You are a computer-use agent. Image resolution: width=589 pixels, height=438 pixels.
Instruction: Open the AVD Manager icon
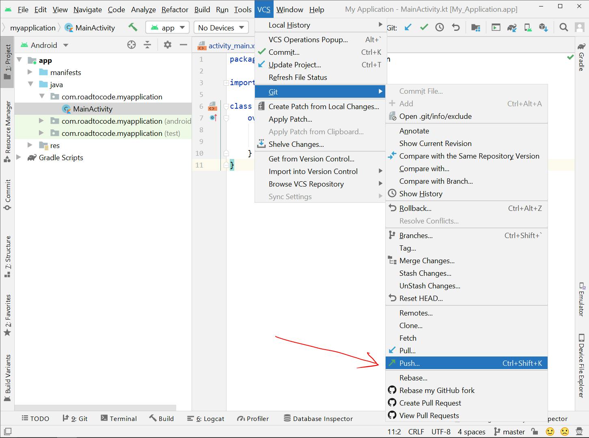click(528, 27)
